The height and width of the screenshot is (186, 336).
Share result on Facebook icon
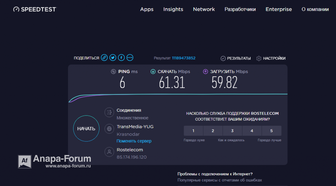click(121, 58)
